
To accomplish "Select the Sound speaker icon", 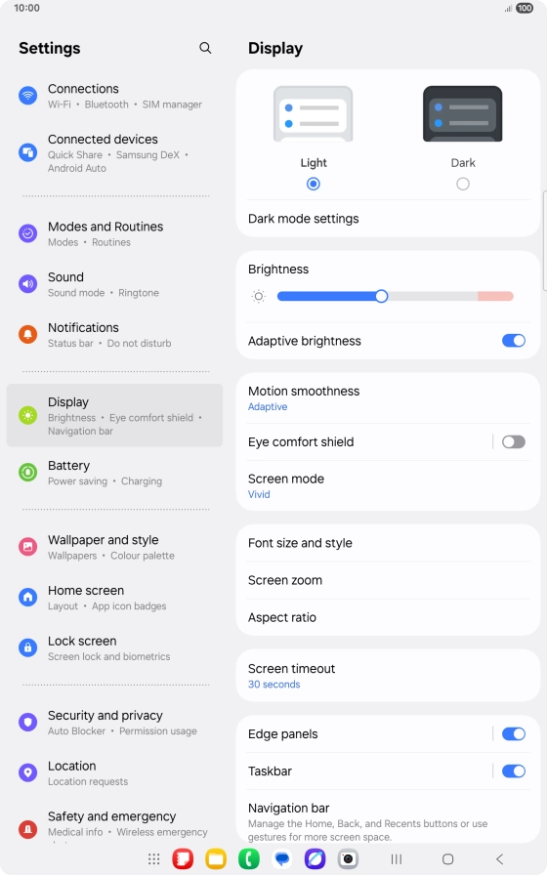I will (28, 284).
